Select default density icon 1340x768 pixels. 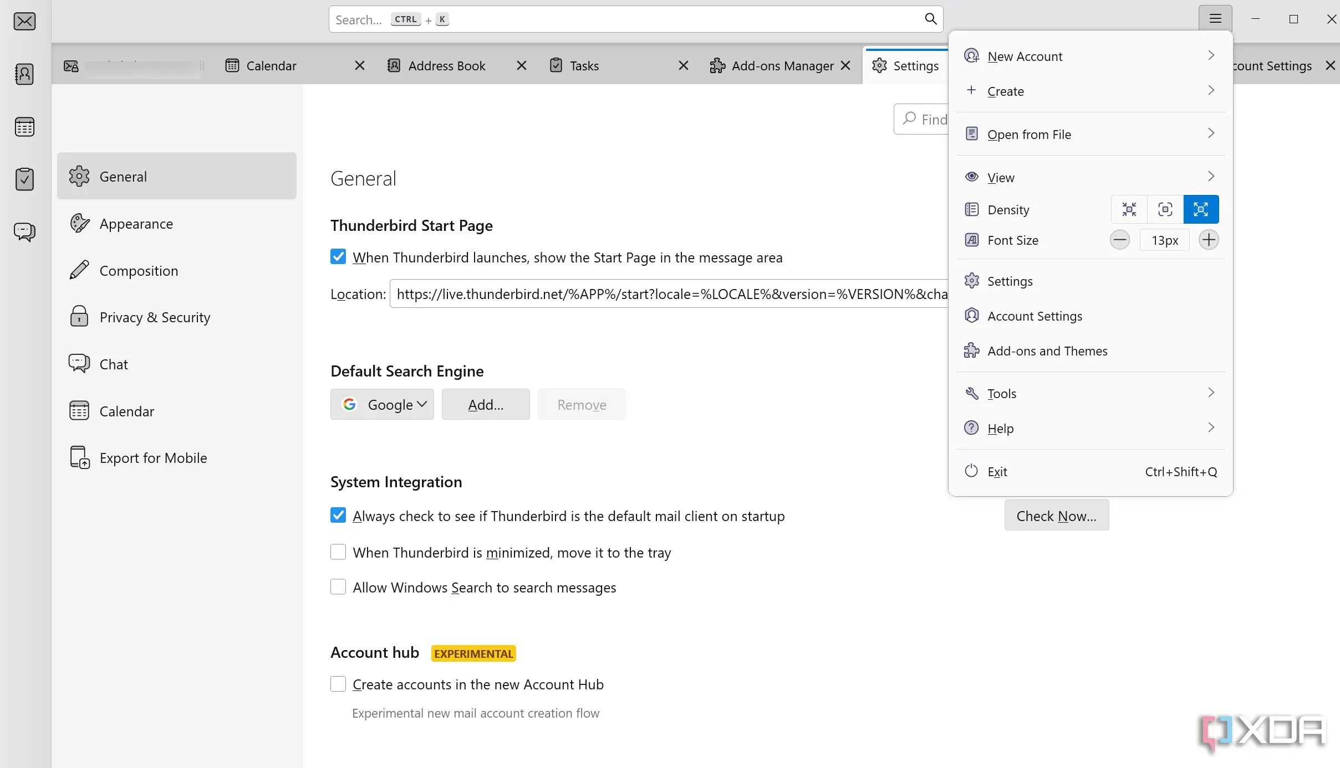click(1165, 209)
